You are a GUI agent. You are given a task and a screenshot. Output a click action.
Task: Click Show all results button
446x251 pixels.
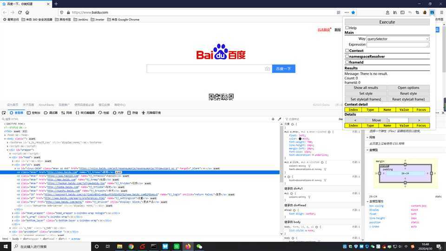pyautogui.click(x=366, y=88)
